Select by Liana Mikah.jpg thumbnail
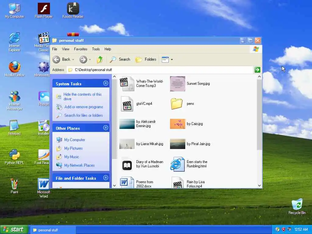This screenshot has width=312, height=234. (x=127, y=144)
